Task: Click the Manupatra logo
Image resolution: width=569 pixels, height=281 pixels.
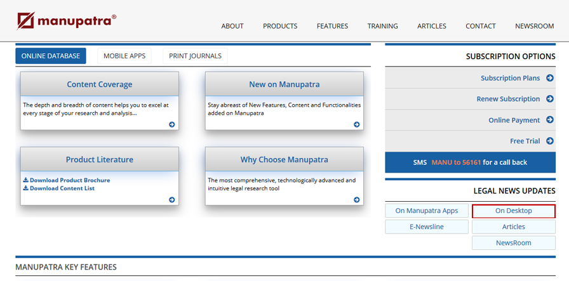Action: click(x=67, y=21)
